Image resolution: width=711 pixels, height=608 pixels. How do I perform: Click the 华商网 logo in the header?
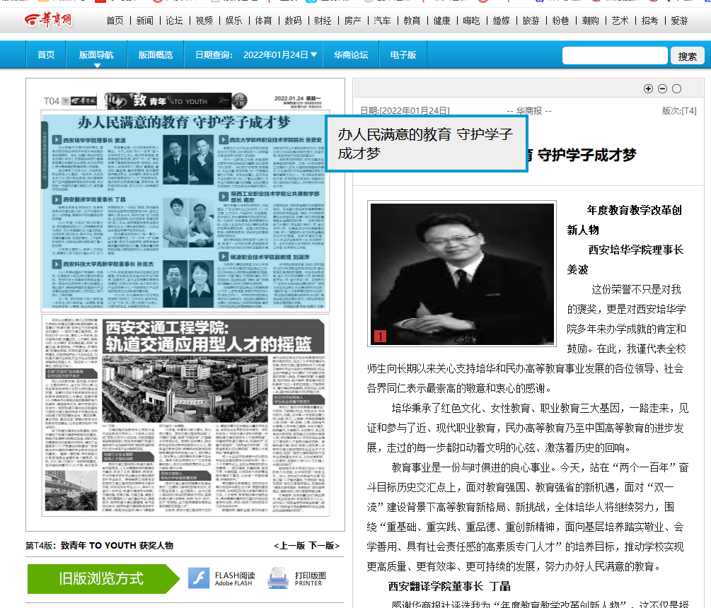click(47, 21)
